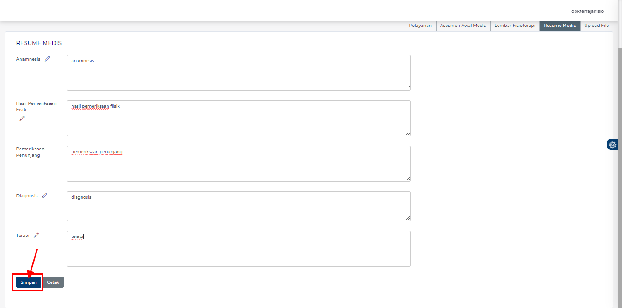Click red pencil icon next to Terapi
The width and height of the screenshot is (622, 308).
(x=36, y=235)
